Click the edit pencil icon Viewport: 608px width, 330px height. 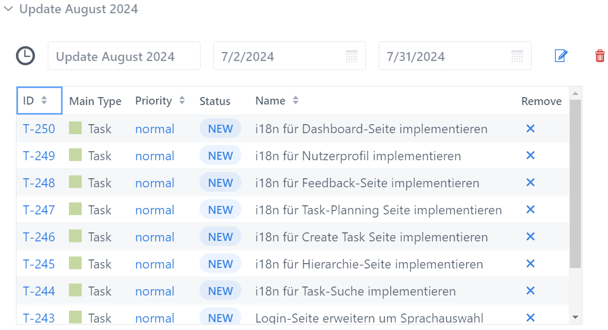[x=561, y=56]
